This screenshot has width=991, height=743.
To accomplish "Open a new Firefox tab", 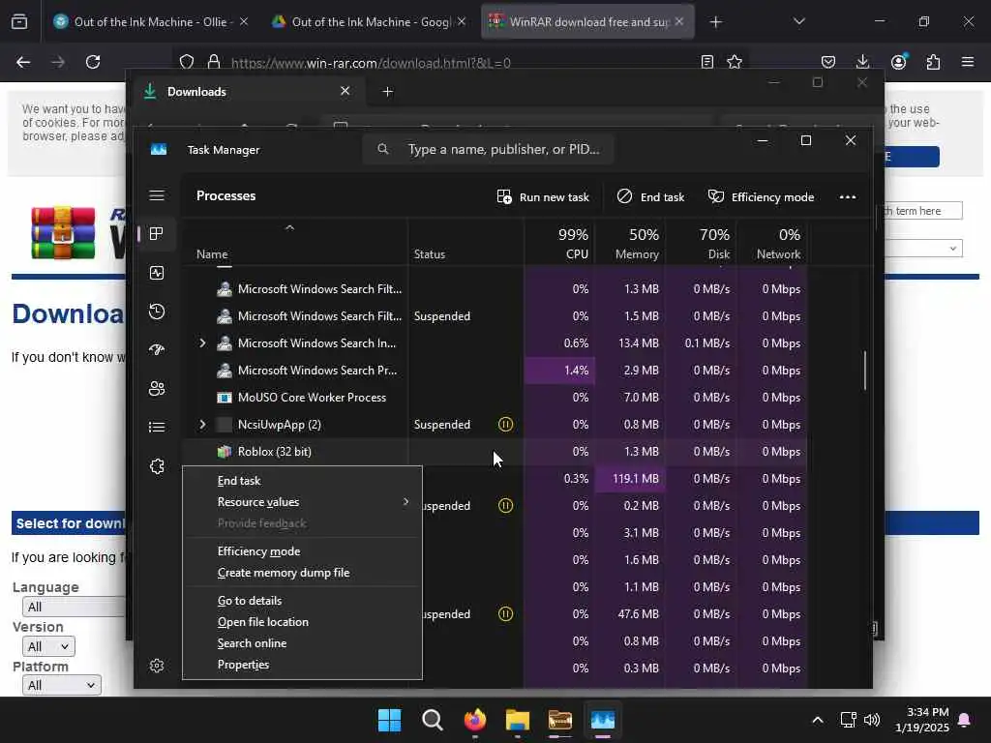I will (x=715, y=22).
